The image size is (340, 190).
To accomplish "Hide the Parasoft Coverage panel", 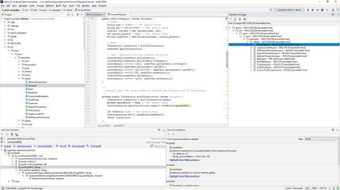I will pyautogui.click(x=338, y=15).
